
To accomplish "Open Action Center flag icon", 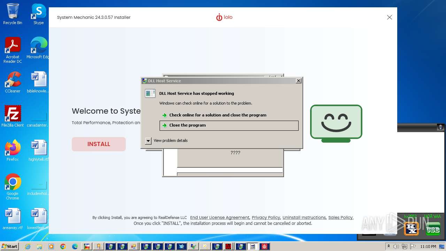I will 413,246.
